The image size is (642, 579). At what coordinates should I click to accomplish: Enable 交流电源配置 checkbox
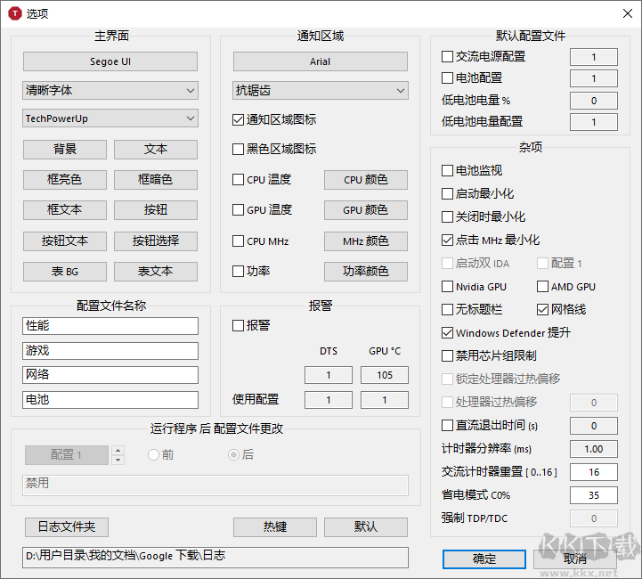point(447,56)
